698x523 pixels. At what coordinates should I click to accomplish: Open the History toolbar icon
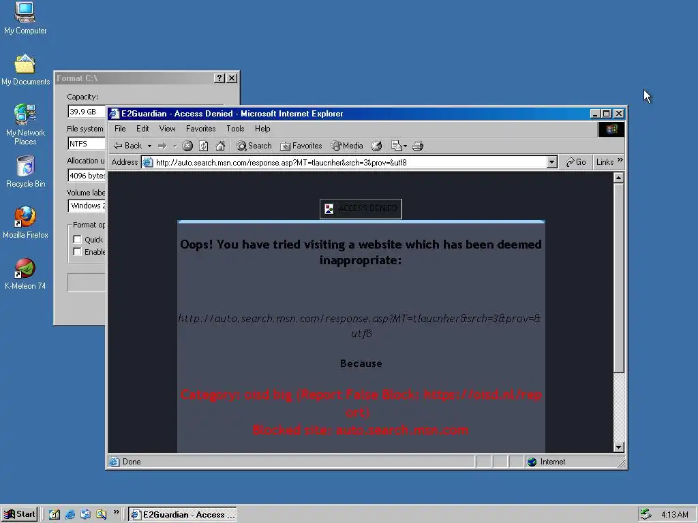pos(376,146)
